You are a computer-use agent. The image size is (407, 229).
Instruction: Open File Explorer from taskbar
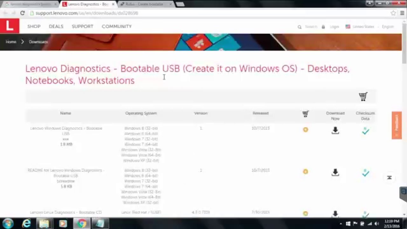point(45,224)
